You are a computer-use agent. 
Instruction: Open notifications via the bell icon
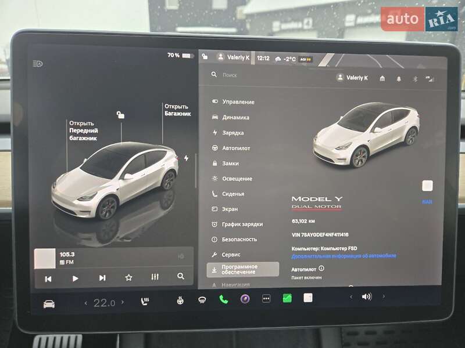coord(399,78)
